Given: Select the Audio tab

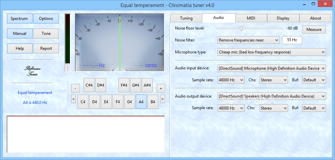Looking at the screenshot, I should coord(219,18).
